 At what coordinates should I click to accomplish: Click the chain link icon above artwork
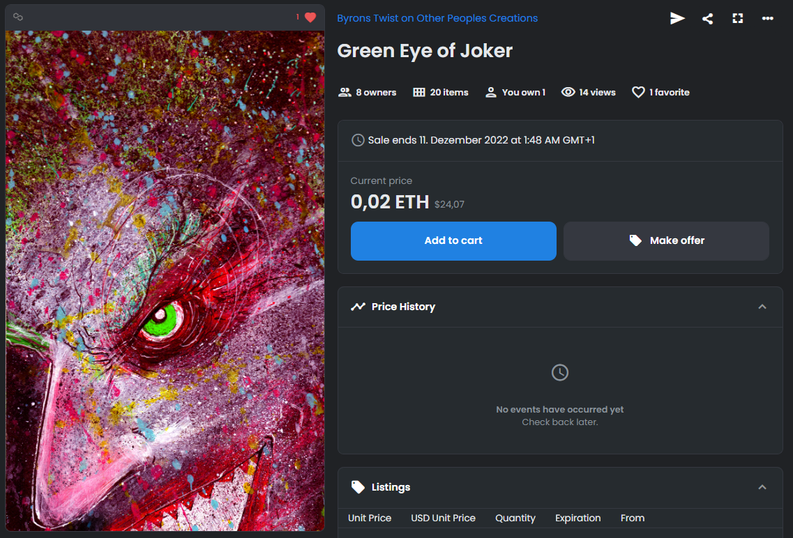pos(17,17)
